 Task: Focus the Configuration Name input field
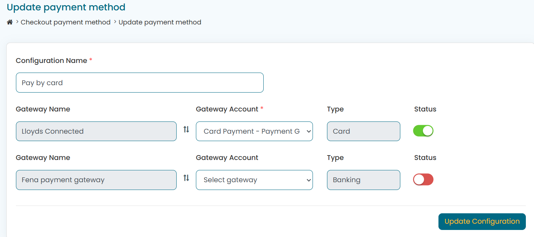point(140,83)
